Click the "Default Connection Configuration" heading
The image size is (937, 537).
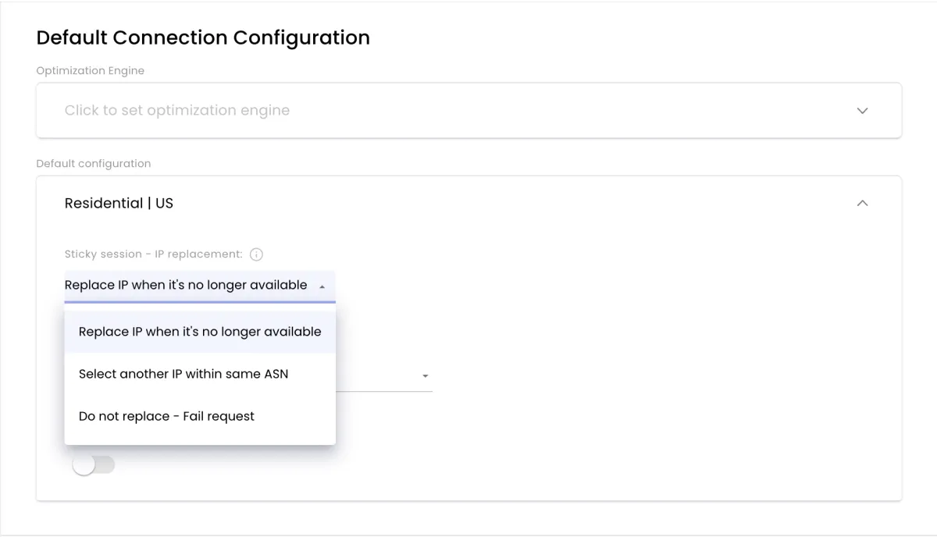[203, 37]
